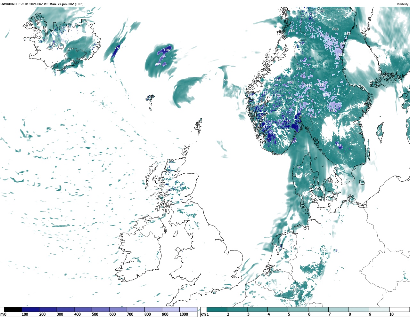Screen dimensions: 410x317
Task: Click the '323' value on the map
Action: pyautogui.click(x=315, y=66)
